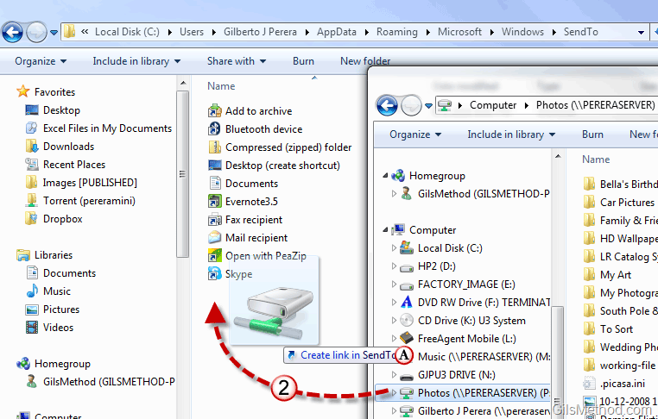Select the Skype shortcut
Viewport: 658px width, 419px height.
click(x=231, y=273)
